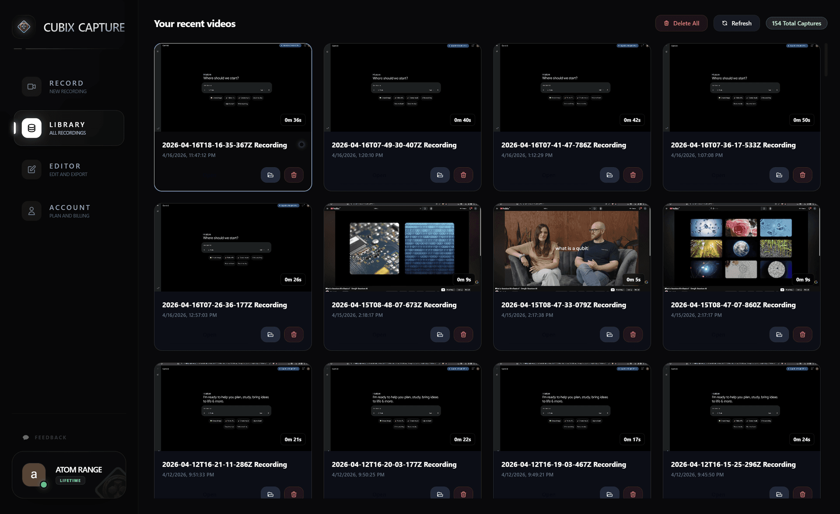The width and height of the screenshot is (840, 514).
Task: Go to the Editor edit and export
Action: pos(69,170)
